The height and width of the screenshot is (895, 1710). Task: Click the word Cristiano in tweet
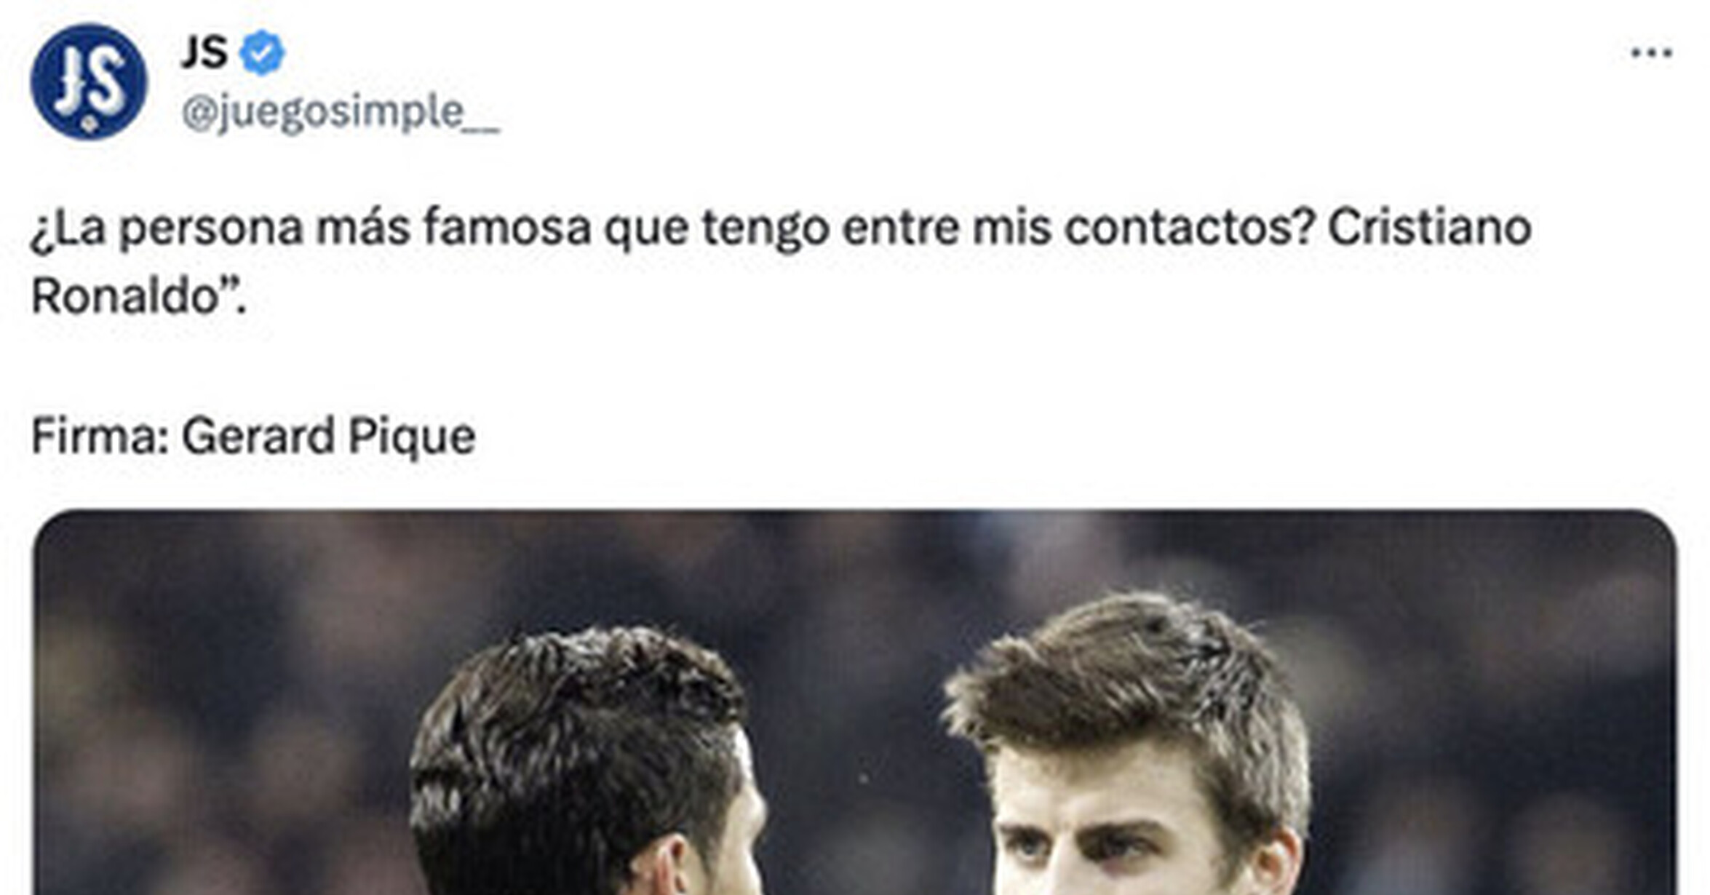(x=1429, y=227)
